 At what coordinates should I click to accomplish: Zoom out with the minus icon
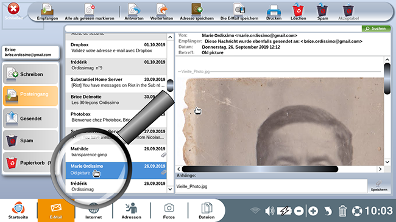click(299, 211)
